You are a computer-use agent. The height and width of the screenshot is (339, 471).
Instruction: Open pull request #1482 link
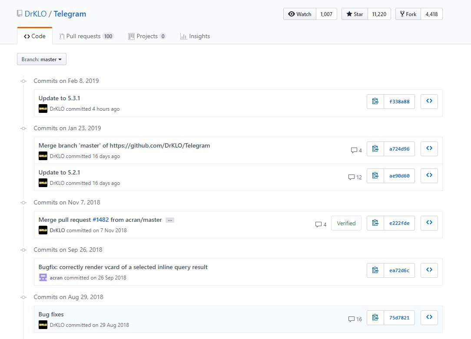(101, 220)
